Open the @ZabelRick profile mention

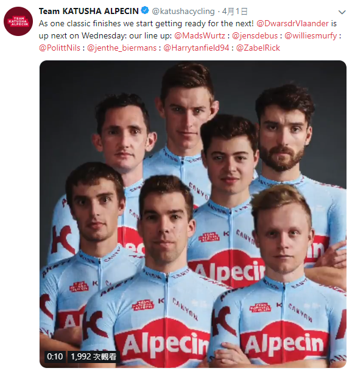258,48
